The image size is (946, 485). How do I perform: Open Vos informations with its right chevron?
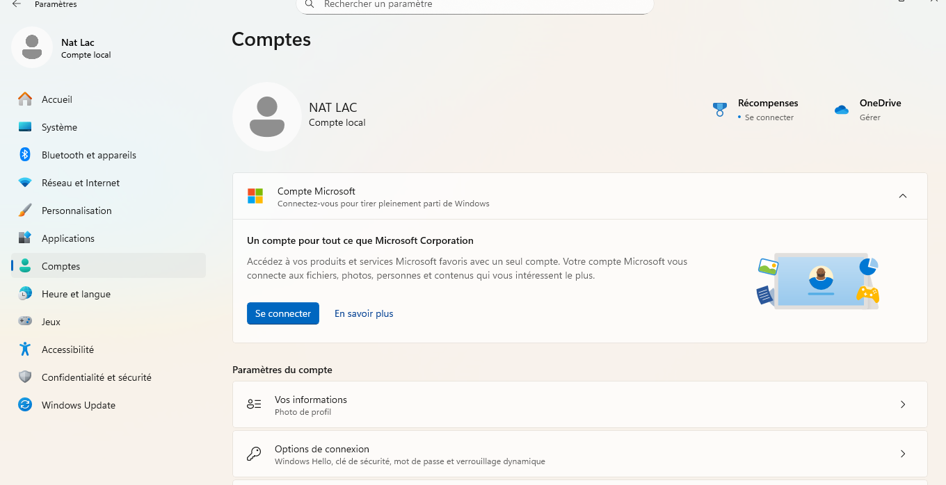tap(903, 404)
